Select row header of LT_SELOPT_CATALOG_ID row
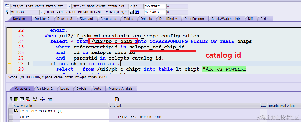The width and height of the screenshot is (301, 122). 10,111
